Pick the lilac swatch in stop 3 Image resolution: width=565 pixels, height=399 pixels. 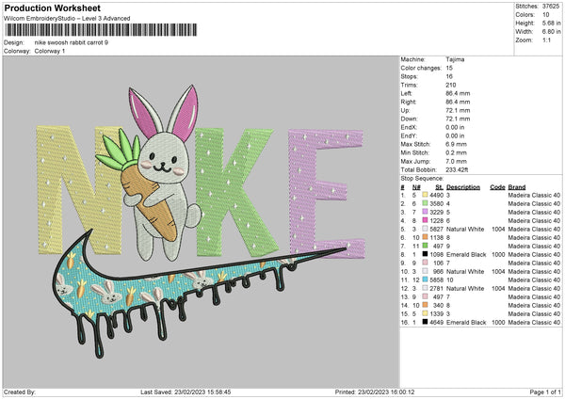pos(426,212)
